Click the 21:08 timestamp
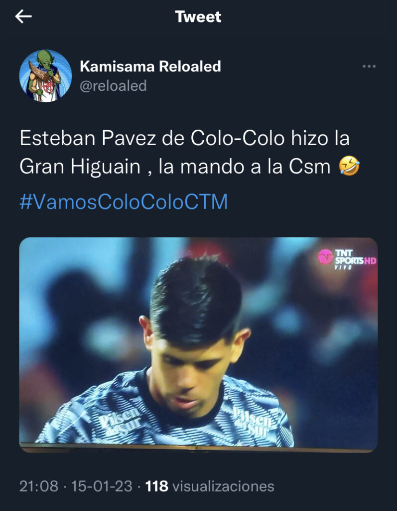 click(39, 486)
